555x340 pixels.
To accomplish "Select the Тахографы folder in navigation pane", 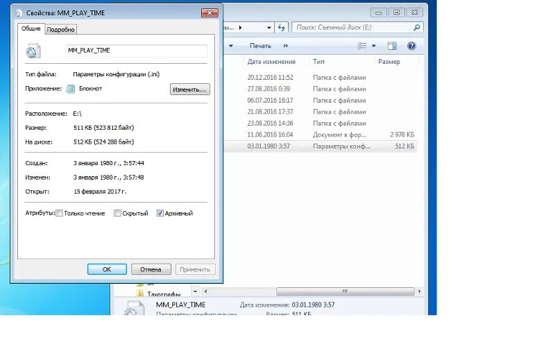I will (164, 294).
